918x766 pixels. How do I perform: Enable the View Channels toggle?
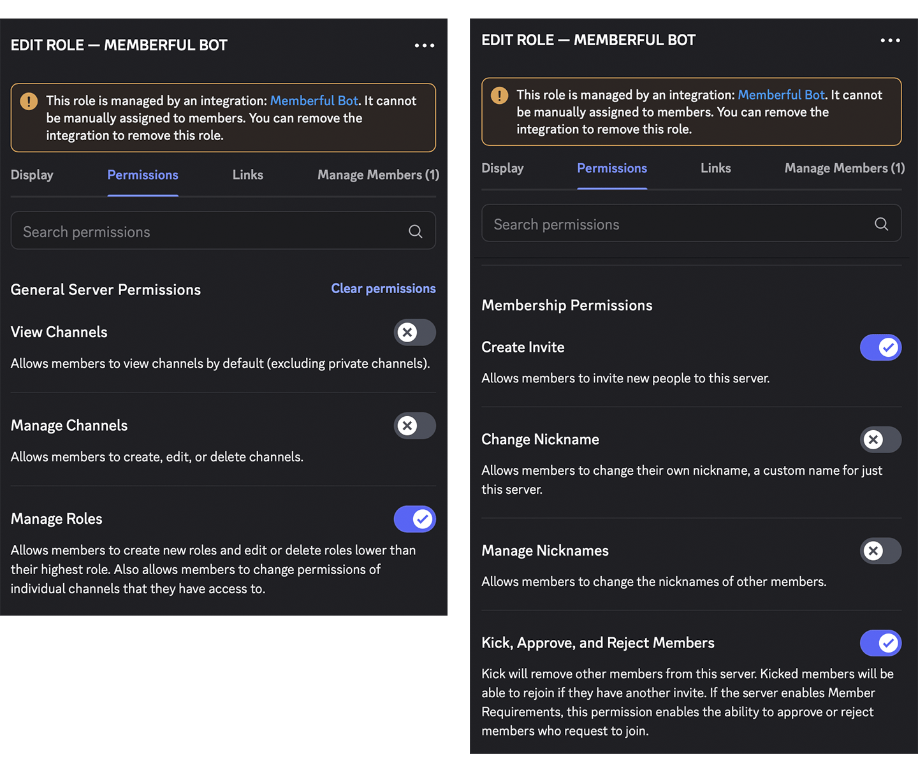415,332
